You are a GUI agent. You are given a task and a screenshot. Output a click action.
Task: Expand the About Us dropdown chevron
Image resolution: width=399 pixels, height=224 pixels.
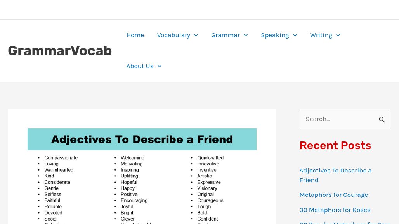[x=160, y=67]
